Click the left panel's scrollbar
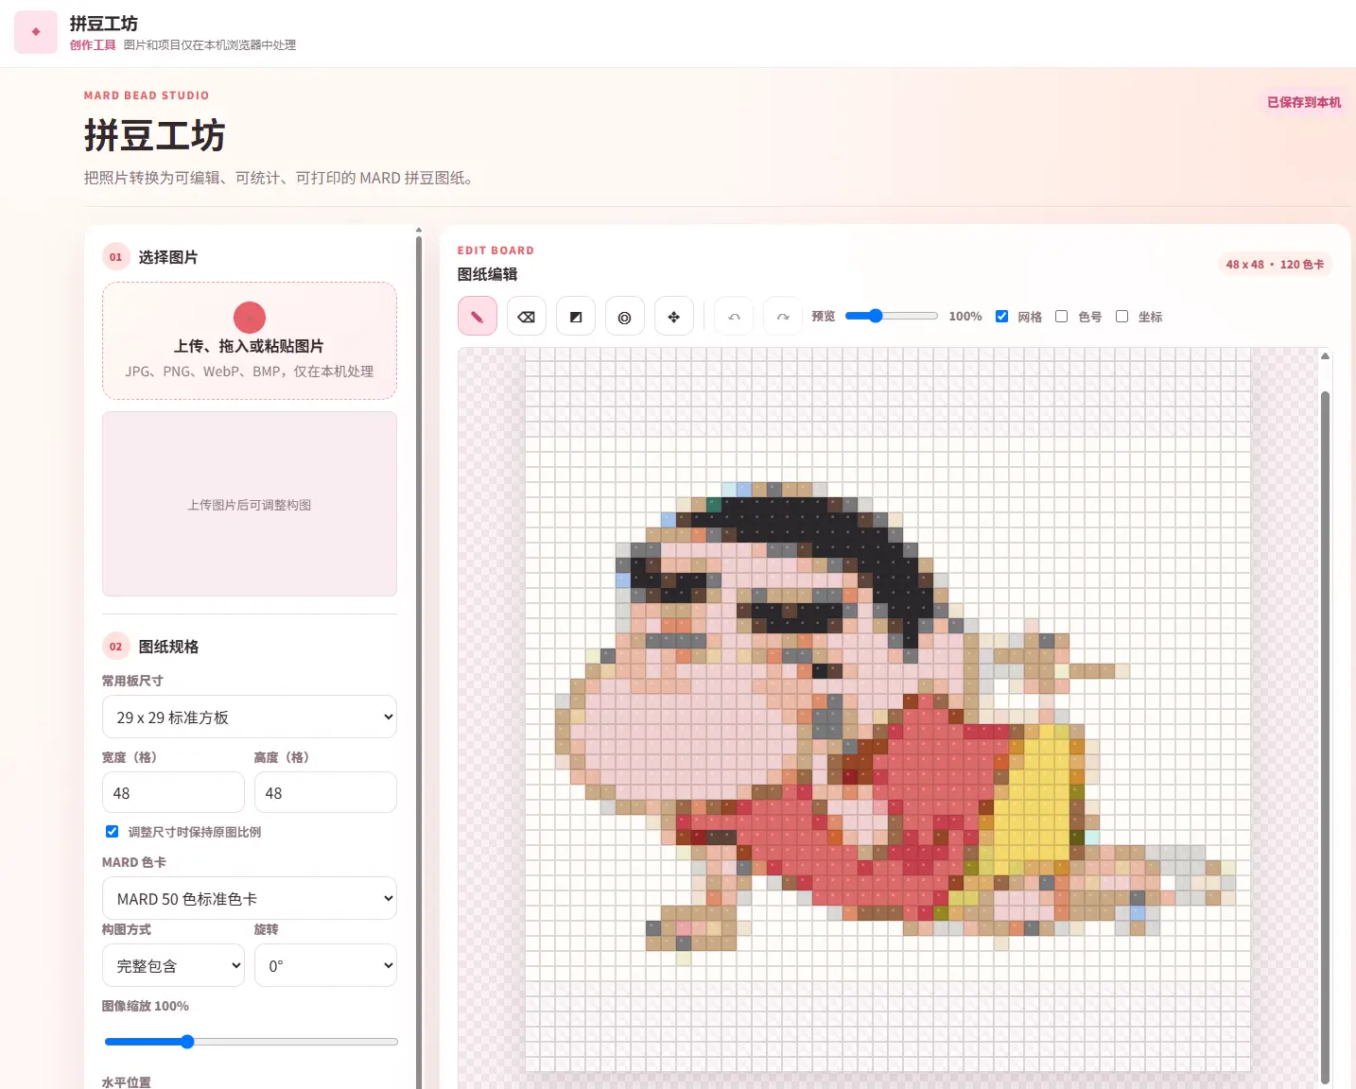Viewport: 1356px width, 1089px height. [x=419, y=662]
